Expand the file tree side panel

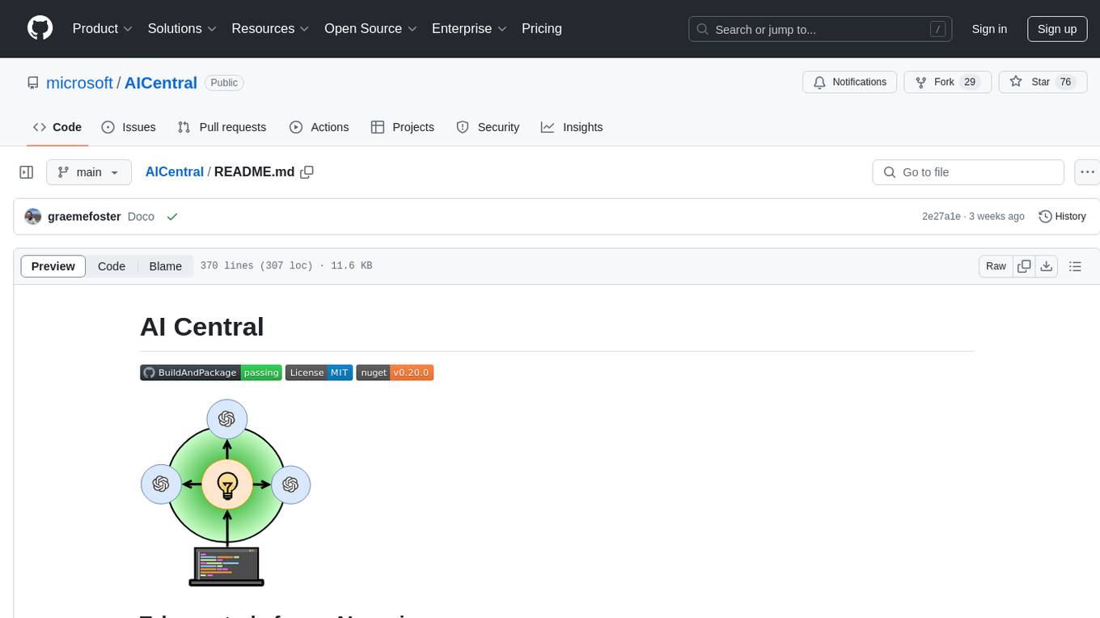pos(26,172)
